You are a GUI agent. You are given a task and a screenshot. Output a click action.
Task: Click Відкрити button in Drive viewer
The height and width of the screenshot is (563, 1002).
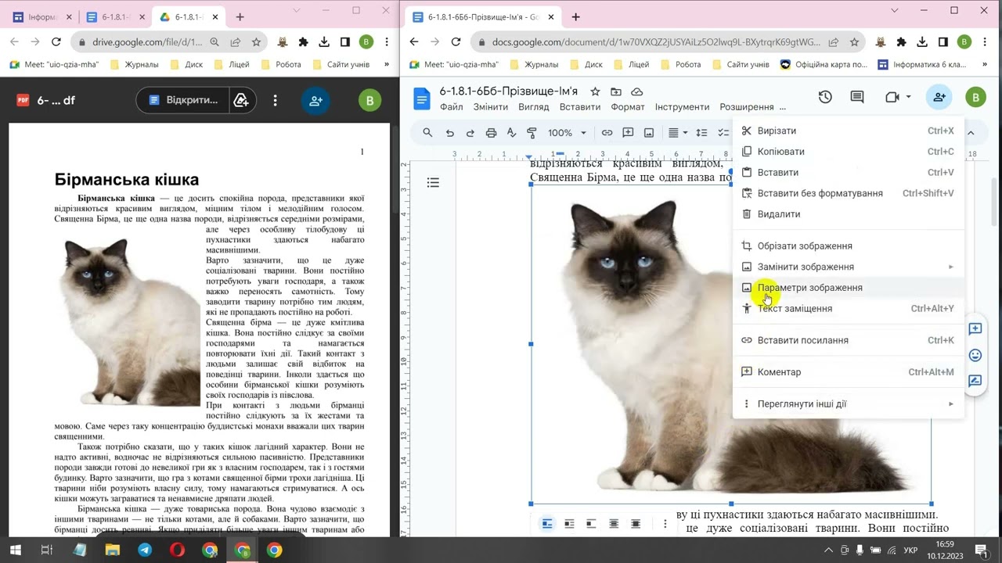click(x=183, y=100)
